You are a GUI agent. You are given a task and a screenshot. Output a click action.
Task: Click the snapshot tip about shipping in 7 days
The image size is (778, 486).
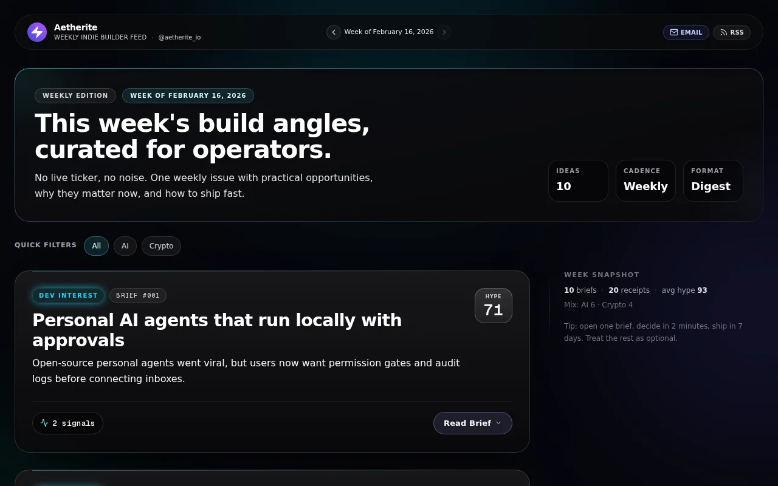[653, 332]
